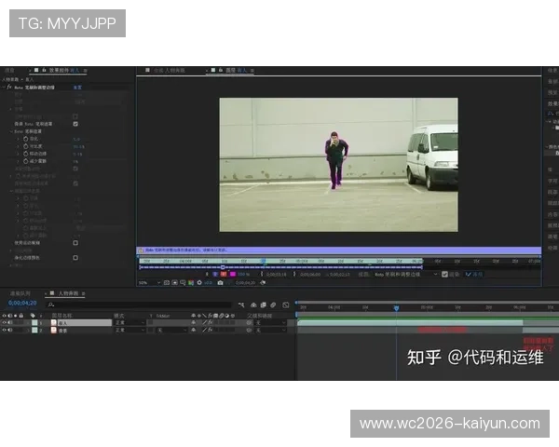Hide the 真人 layer with its eye icon

click(5, 322)
